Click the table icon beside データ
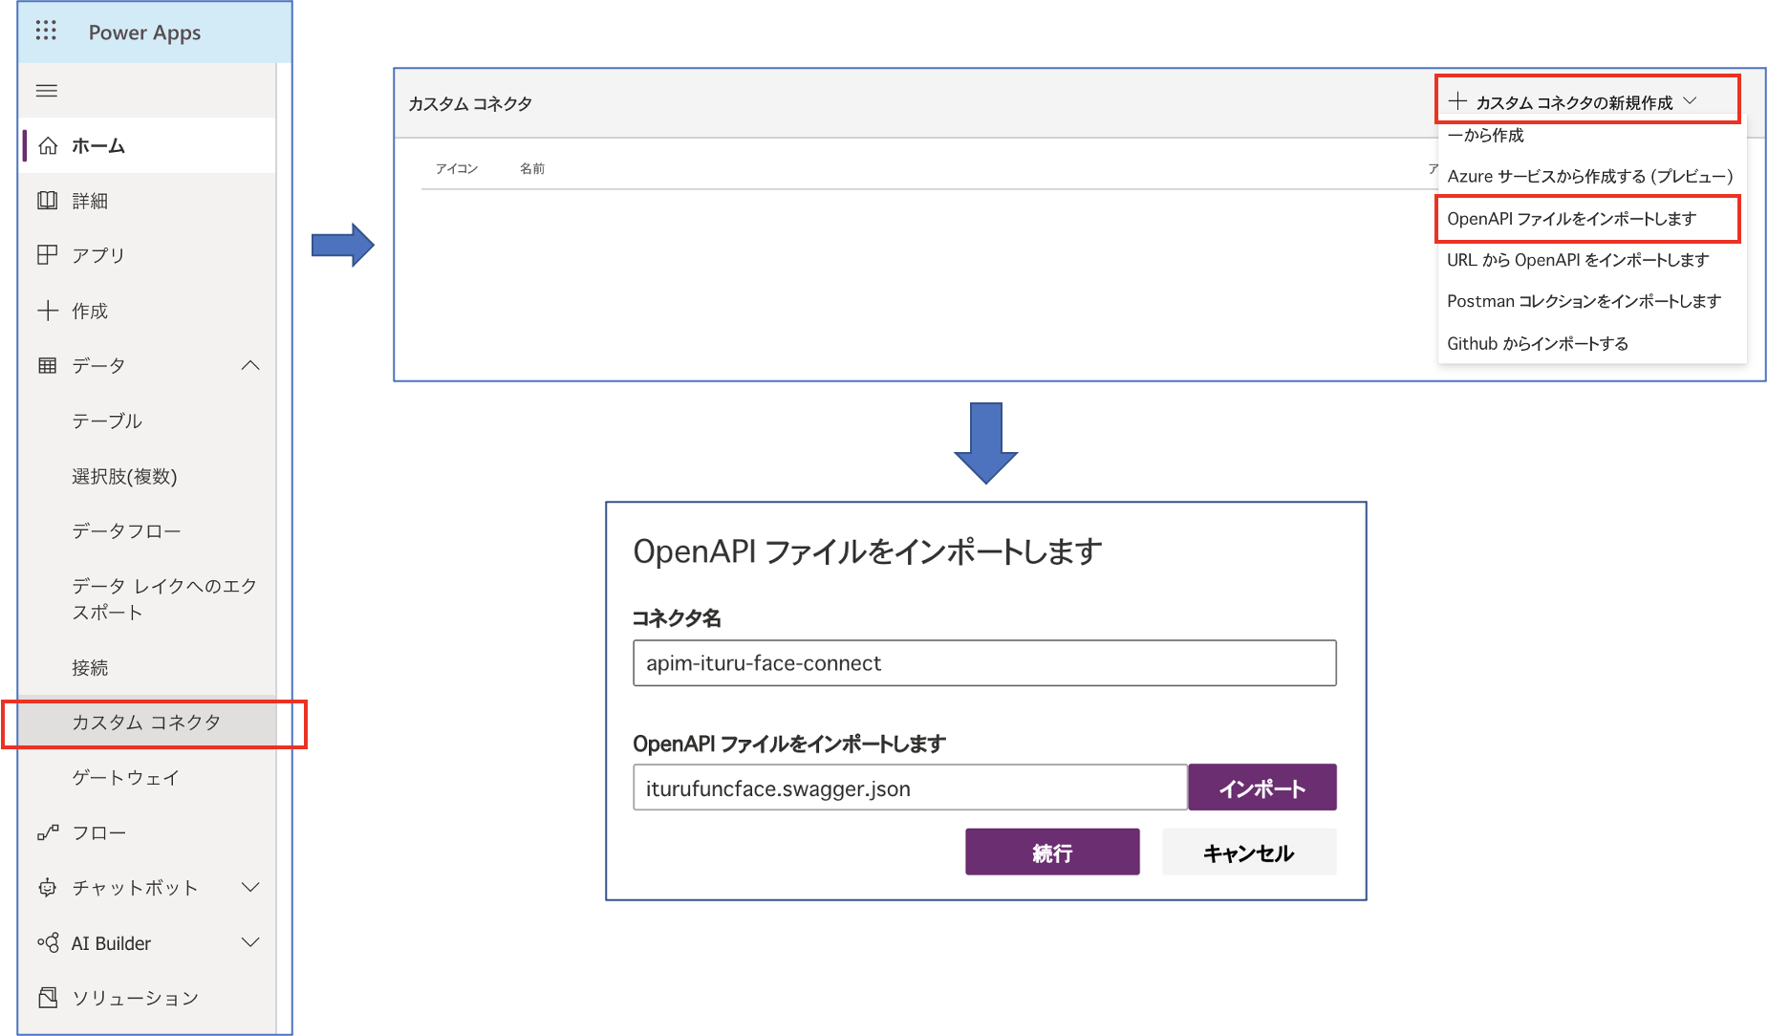 47,365
